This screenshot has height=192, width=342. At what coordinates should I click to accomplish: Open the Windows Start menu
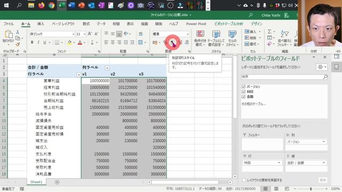click(x=6, y=5)
